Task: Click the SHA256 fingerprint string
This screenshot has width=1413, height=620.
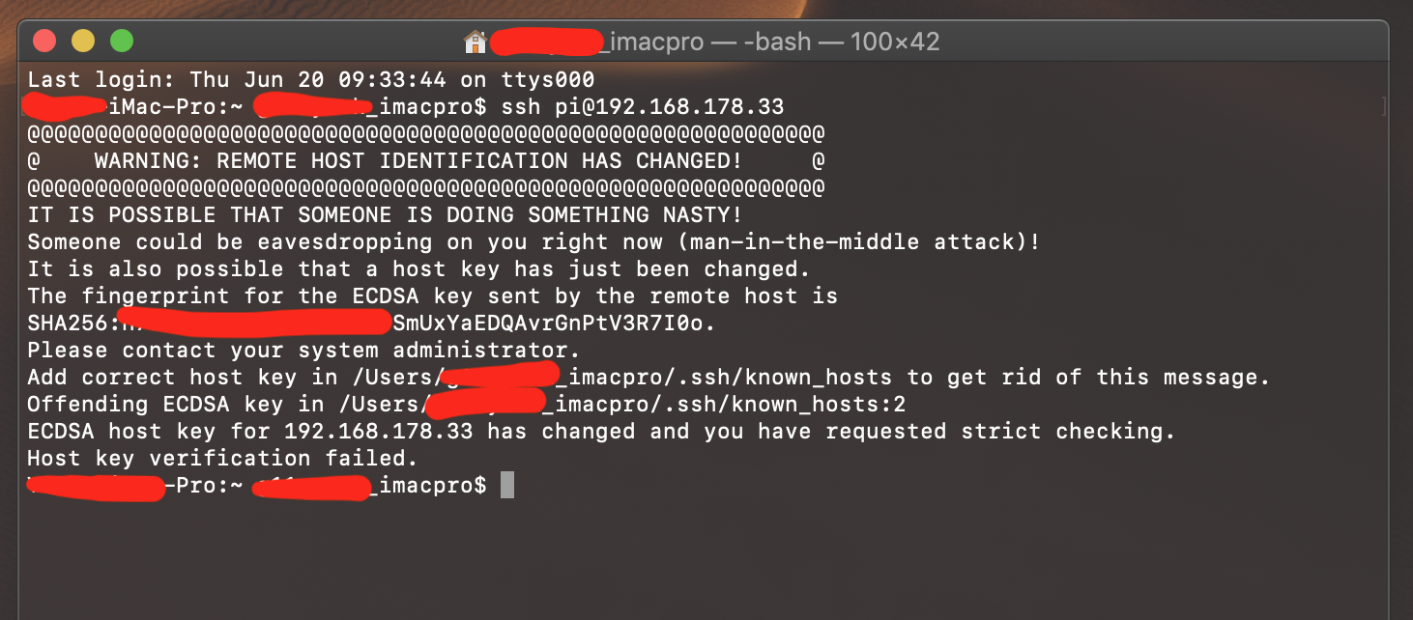Action: tap(553, 323)
